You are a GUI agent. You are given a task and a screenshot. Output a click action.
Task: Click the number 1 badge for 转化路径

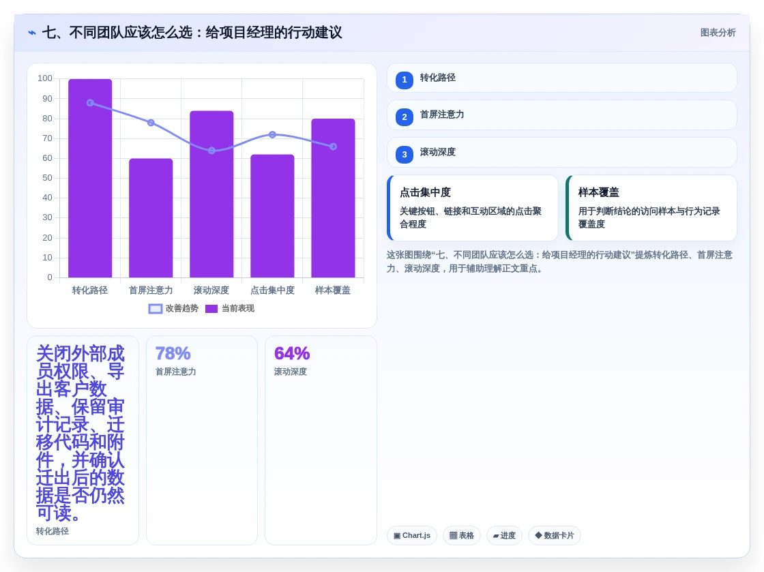point(404,80)
